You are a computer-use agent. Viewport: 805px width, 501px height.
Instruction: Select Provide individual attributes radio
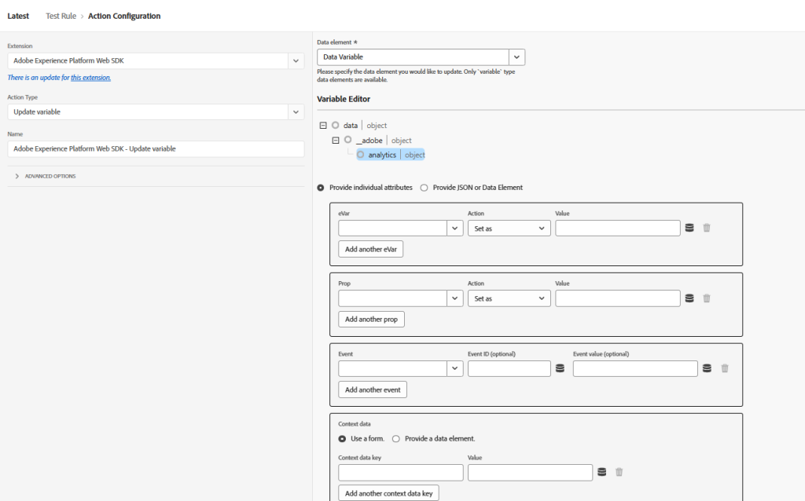point(321,188)
